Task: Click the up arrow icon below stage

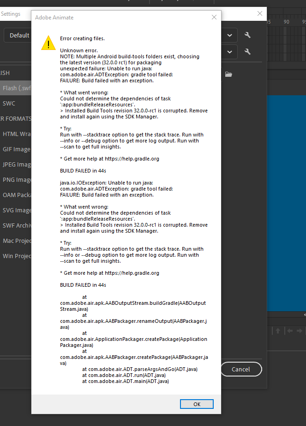Action: [278, 331]
